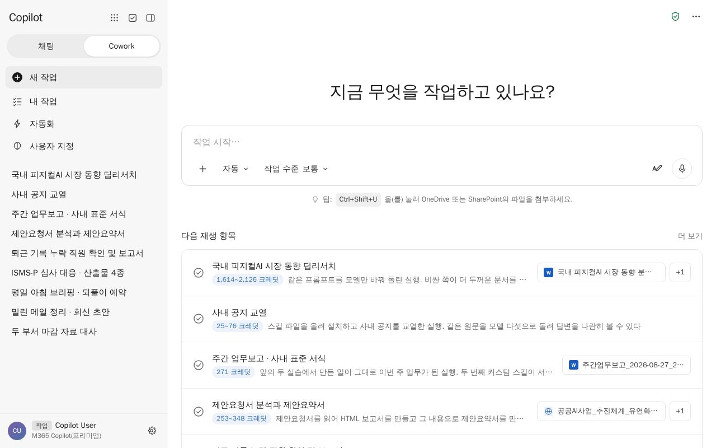This screenshot has height=448, width=716.
Task: Open sidebar task 제안요청서 분석과 제안요약서
Action: (x=84, y=234)
